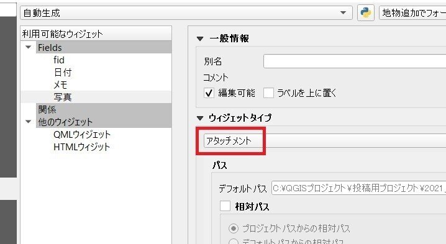Collapse the 一般情報 section
The height and width of the screenshot is (244, 446).
(x=200, y=38)
